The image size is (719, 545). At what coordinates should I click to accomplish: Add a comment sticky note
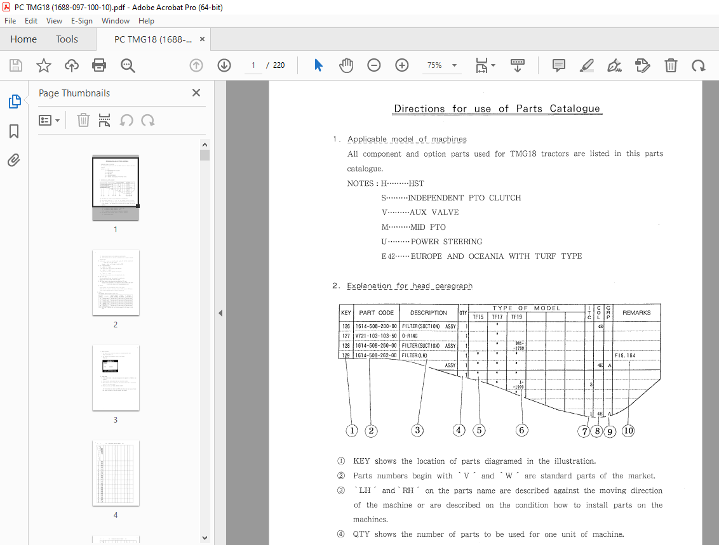click(558, 65)
